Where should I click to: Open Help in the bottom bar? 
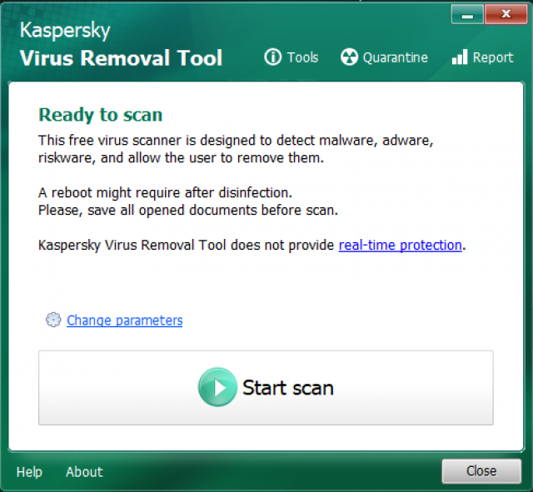[x=29, y=472]
